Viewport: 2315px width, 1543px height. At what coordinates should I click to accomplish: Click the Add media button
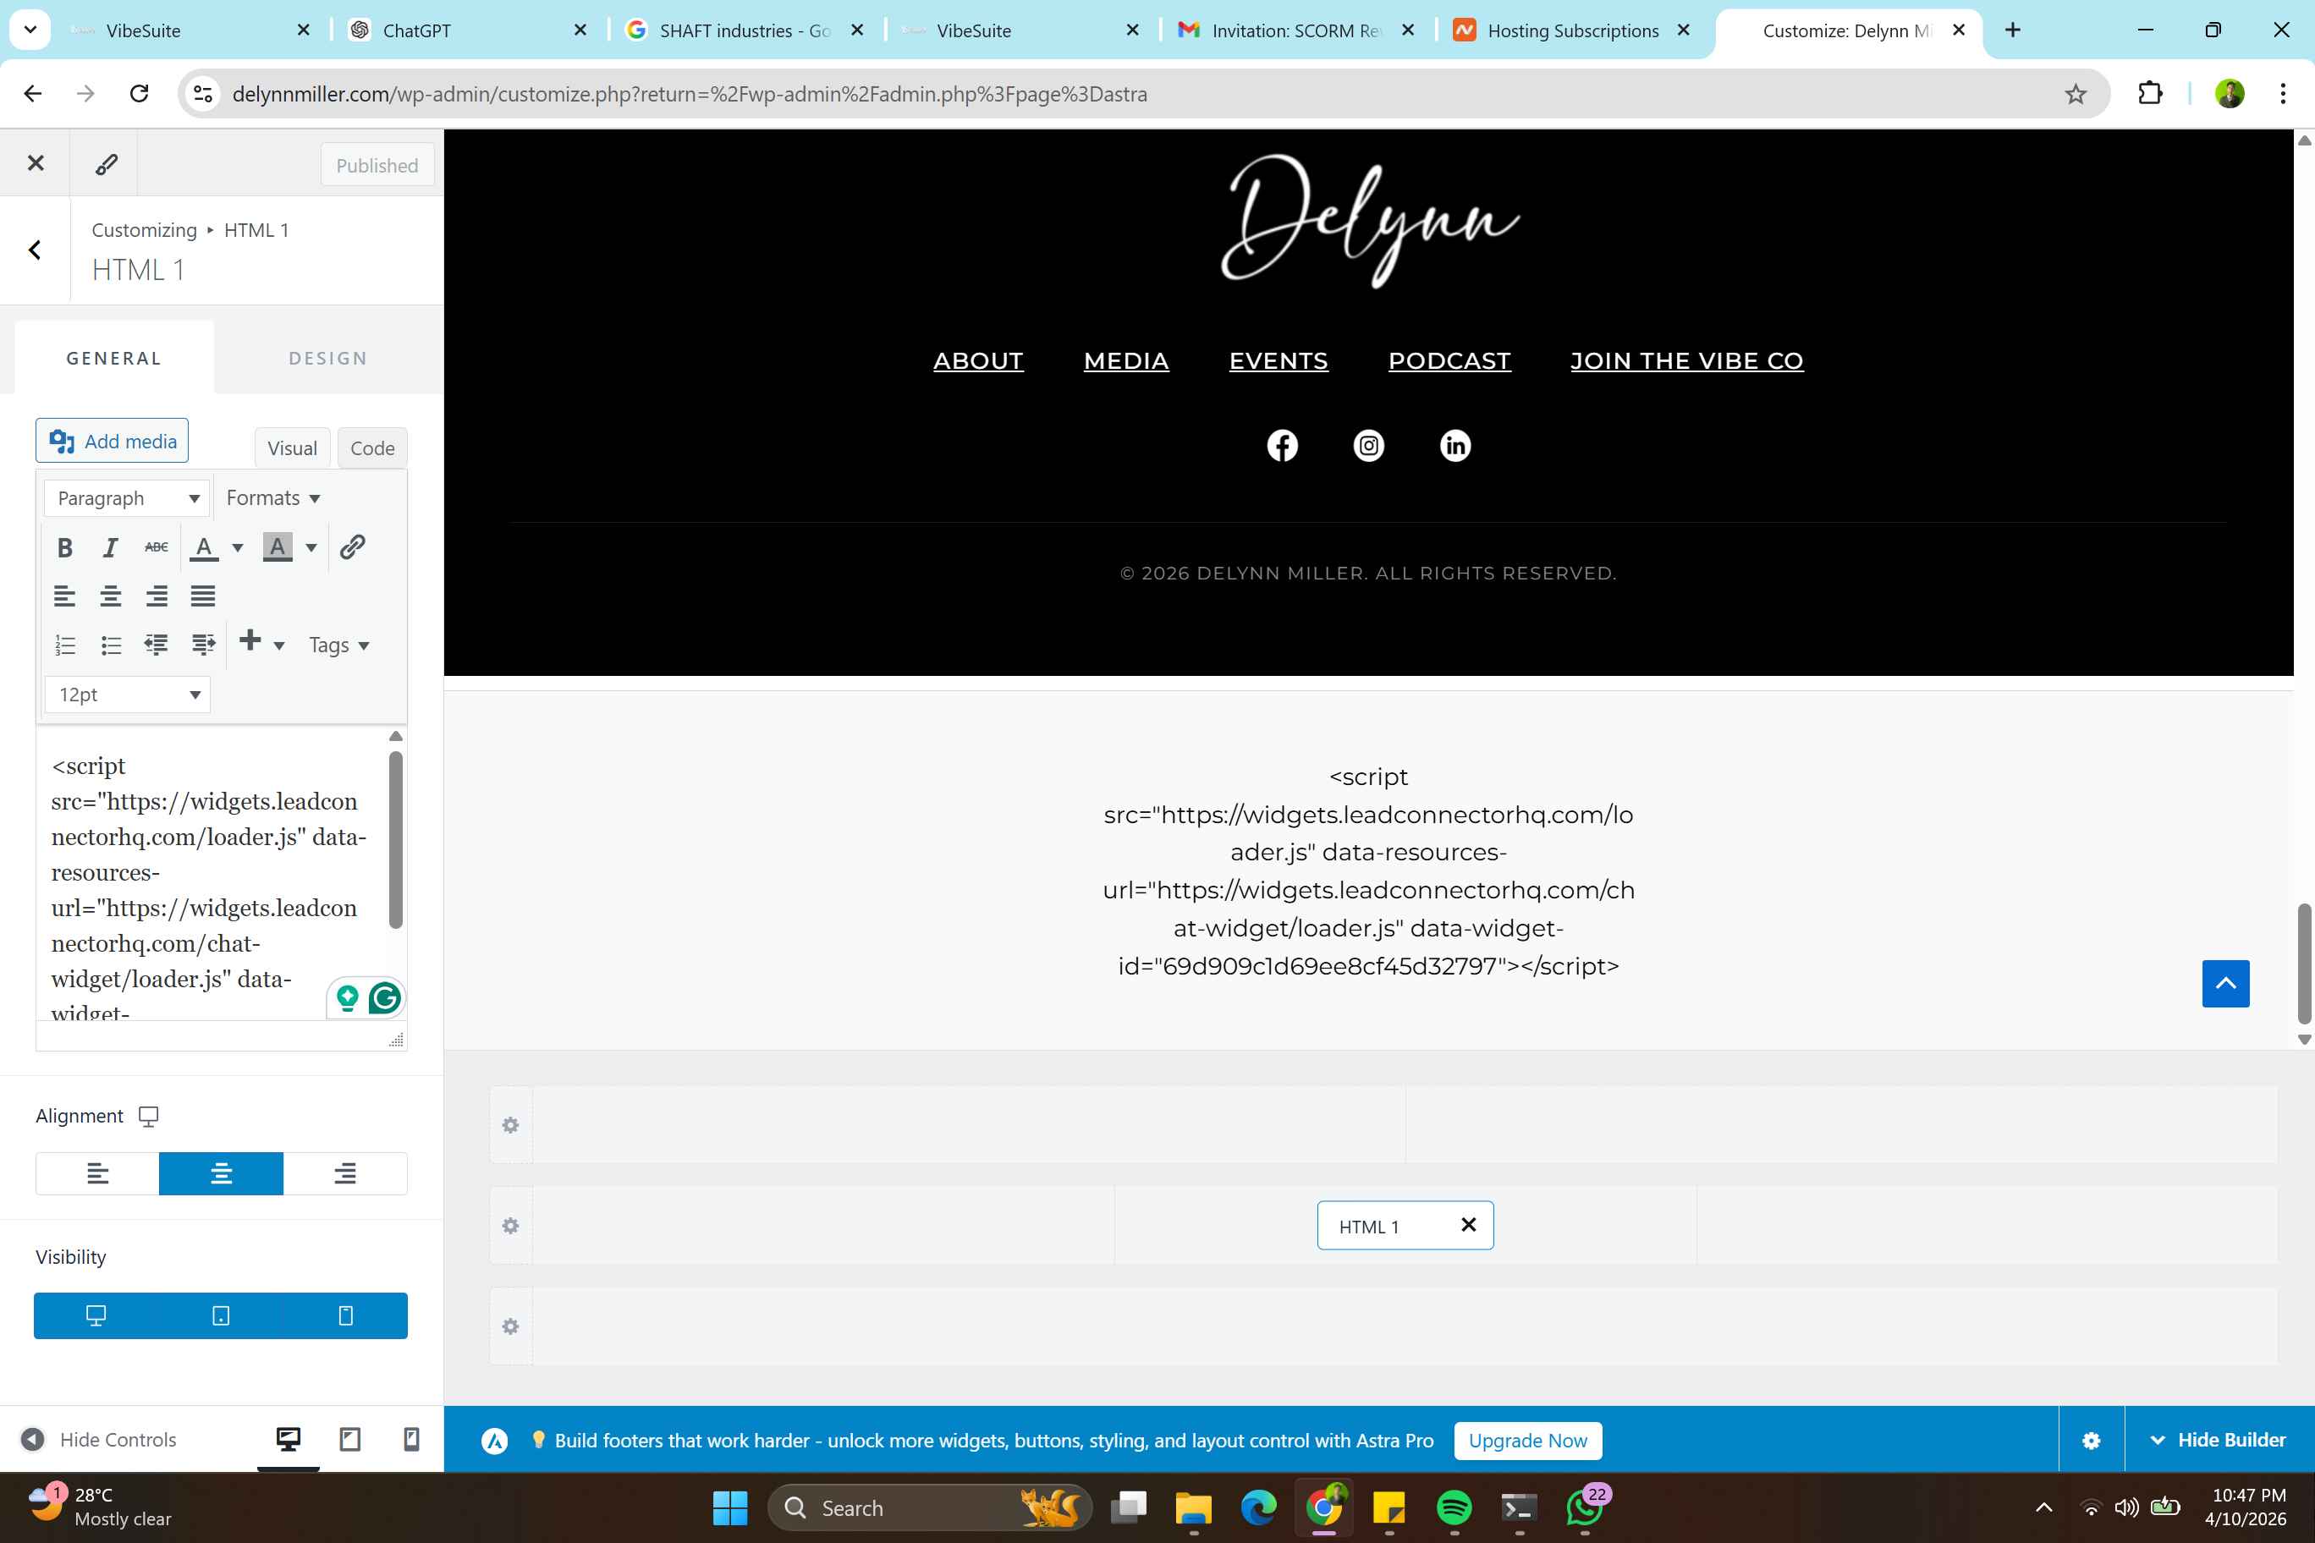click(x=113, y=441)
